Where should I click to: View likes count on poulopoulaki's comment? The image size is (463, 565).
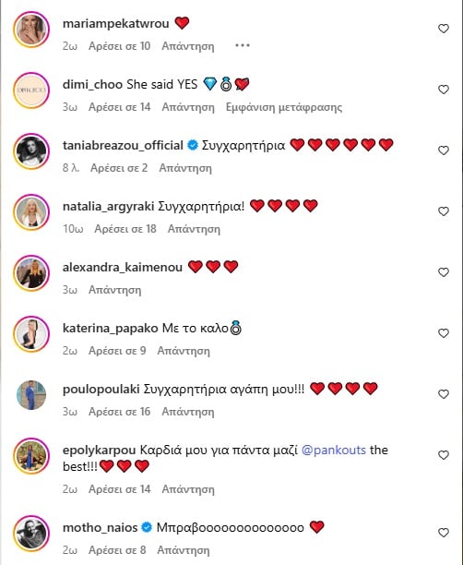pyautogui.click(x=120, y=412)
